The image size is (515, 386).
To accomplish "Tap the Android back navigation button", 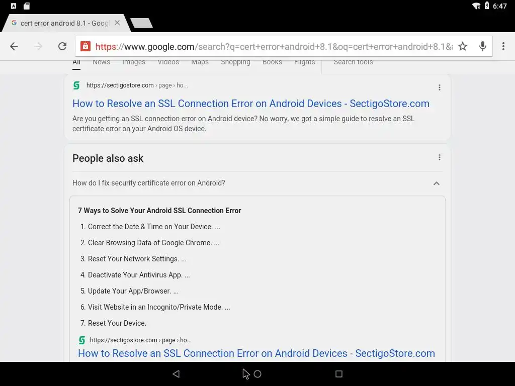I will 177,374.
